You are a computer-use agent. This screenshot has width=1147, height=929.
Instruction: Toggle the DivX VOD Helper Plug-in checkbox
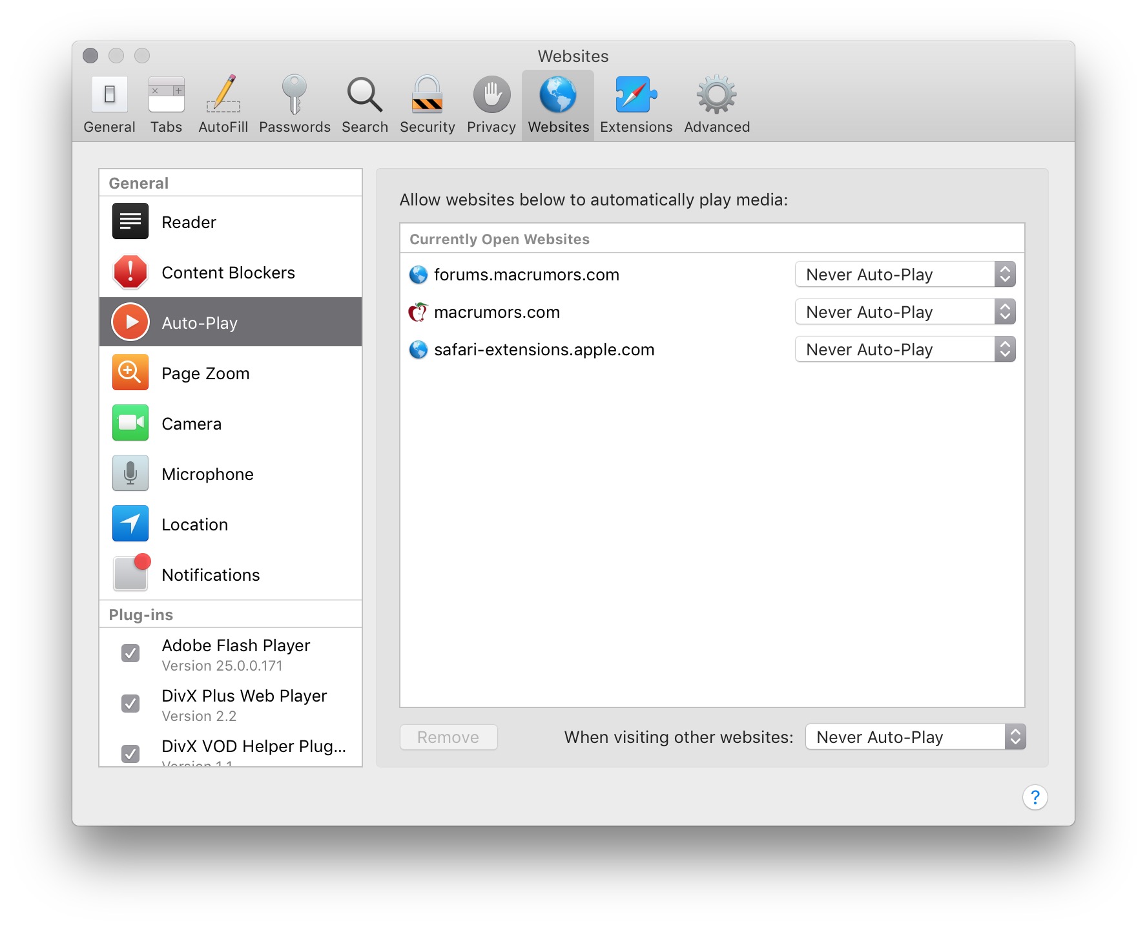(130, 753)
